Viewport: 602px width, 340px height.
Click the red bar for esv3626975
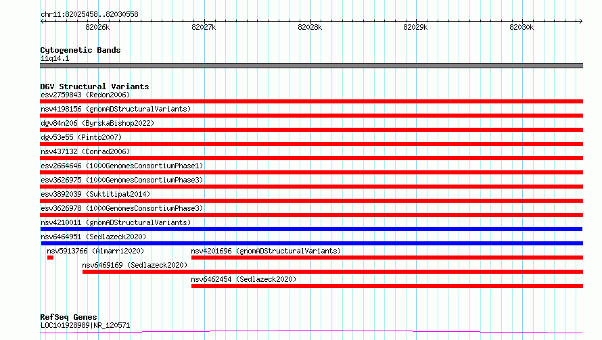311,187
